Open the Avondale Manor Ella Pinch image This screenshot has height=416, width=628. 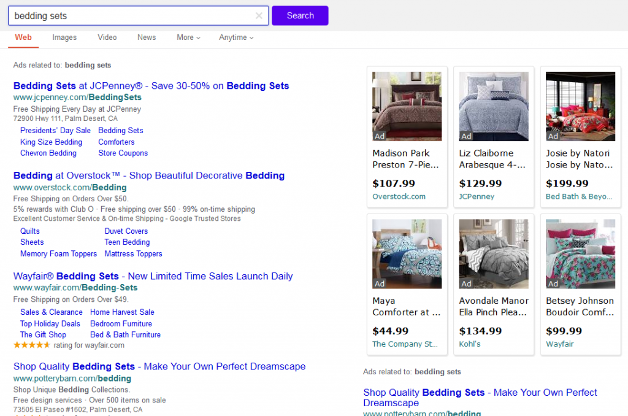[493, 253]
